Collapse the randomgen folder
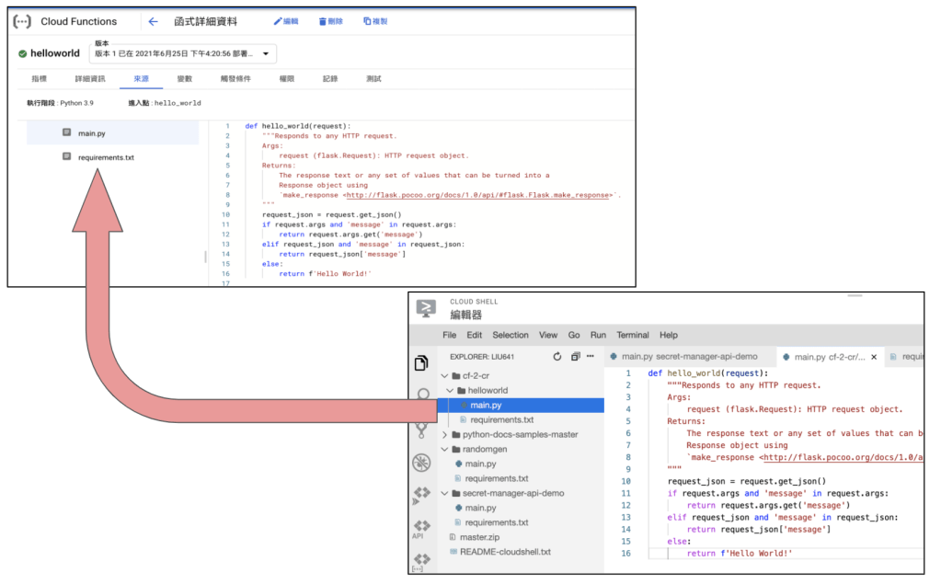Screen dimensions: 941x584 445,449
